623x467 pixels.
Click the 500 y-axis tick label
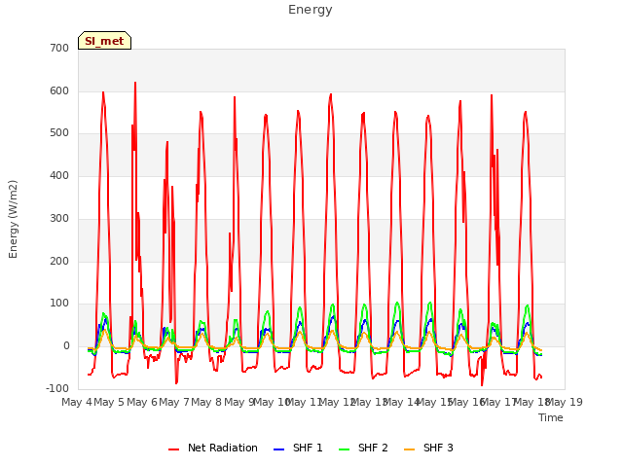(x=59, y=133)
